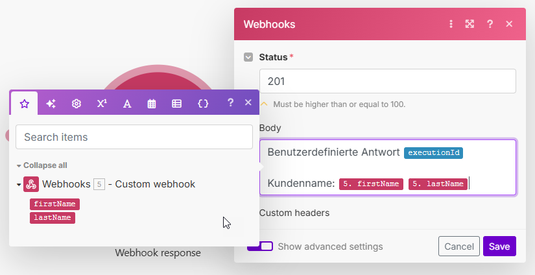Image resolution: width=535 pixels, height=275 pixels.
Task: Collapse all items in the list
Action: point(42,165)
